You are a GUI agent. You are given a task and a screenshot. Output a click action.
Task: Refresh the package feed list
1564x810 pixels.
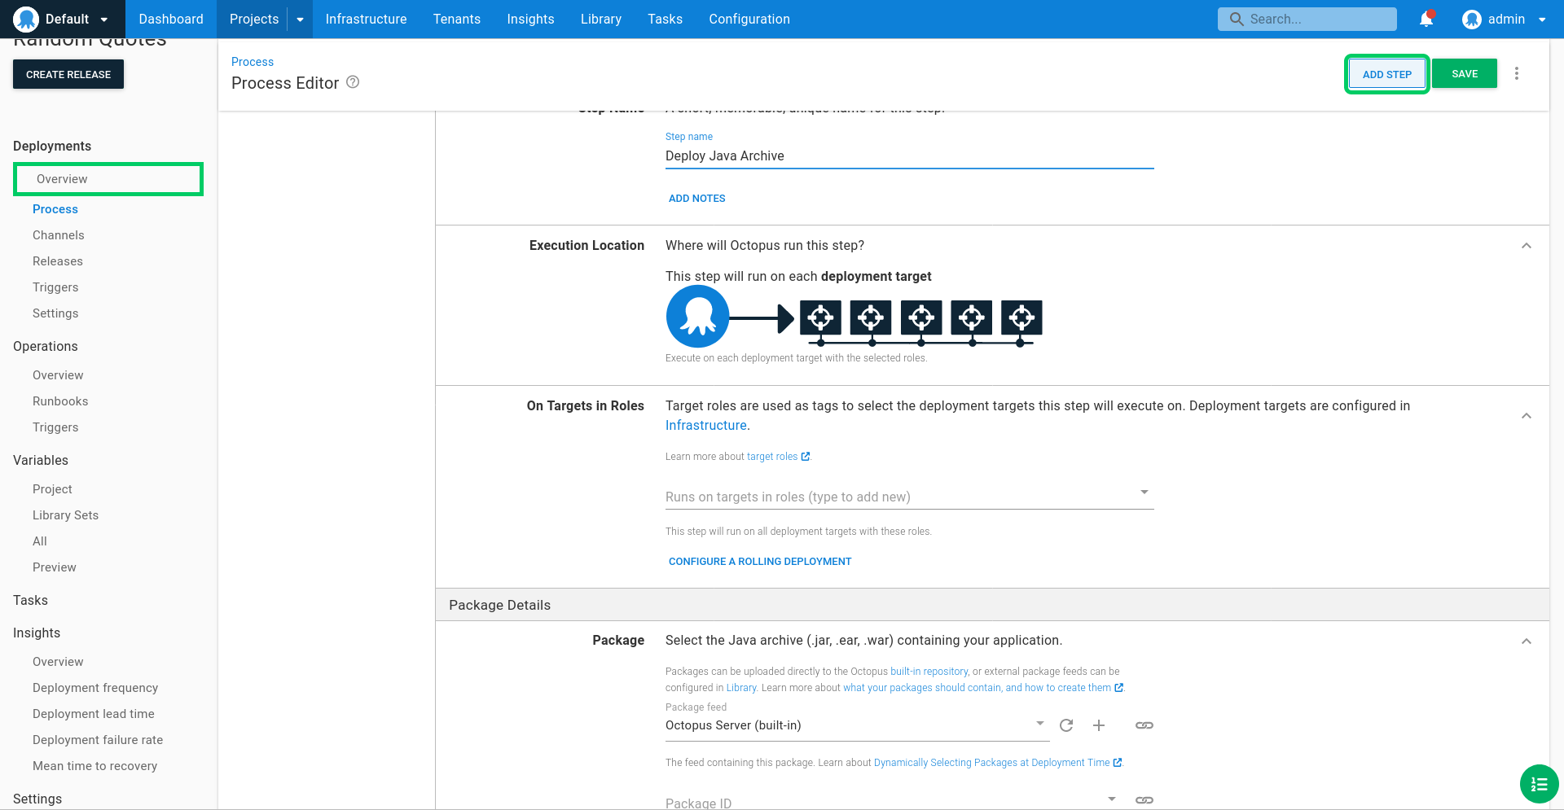tap(1066, 725)
